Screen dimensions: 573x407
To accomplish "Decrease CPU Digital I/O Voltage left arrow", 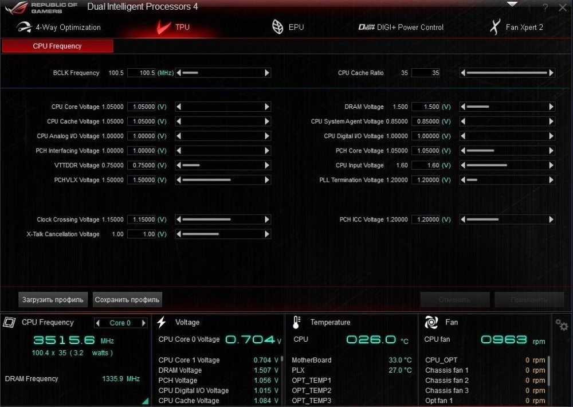I will click(463, 136).
